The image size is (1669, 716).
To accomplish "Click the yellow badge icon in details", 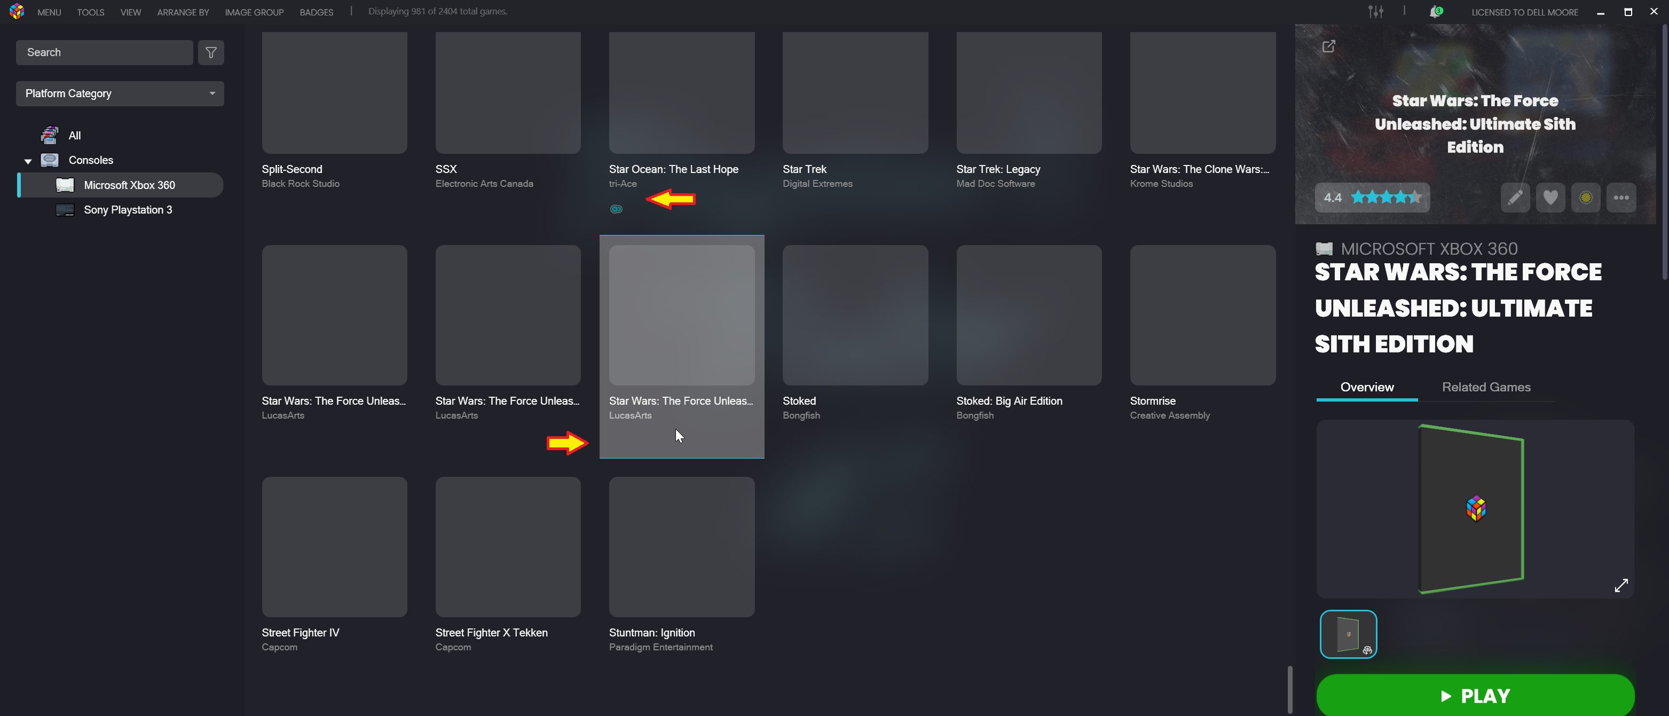I will click(1585, 198).
